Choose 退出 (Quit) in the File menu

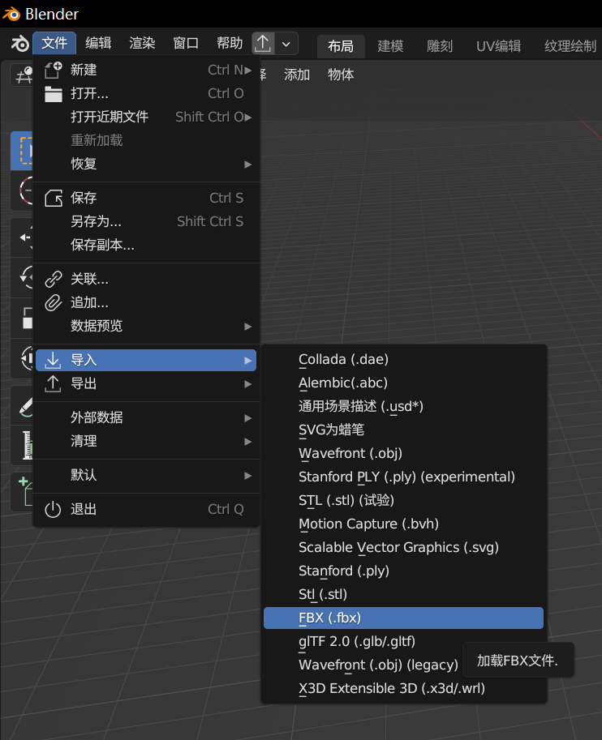point(147,509)
